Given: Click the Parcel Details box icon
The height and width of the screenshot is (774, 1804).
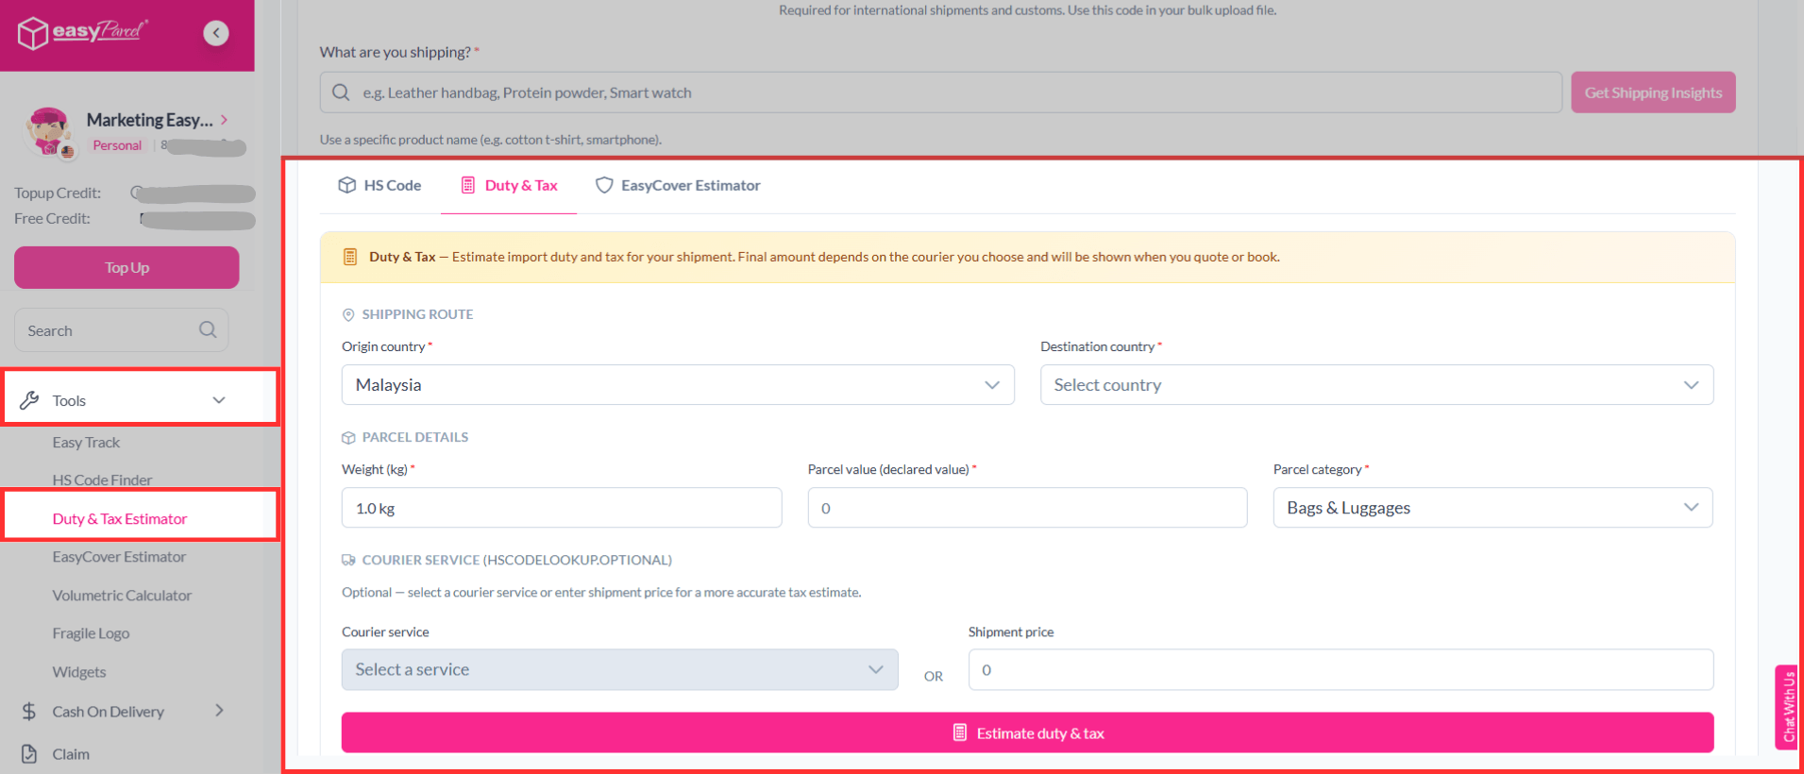Looking at the screenshot, I should 348,437.
